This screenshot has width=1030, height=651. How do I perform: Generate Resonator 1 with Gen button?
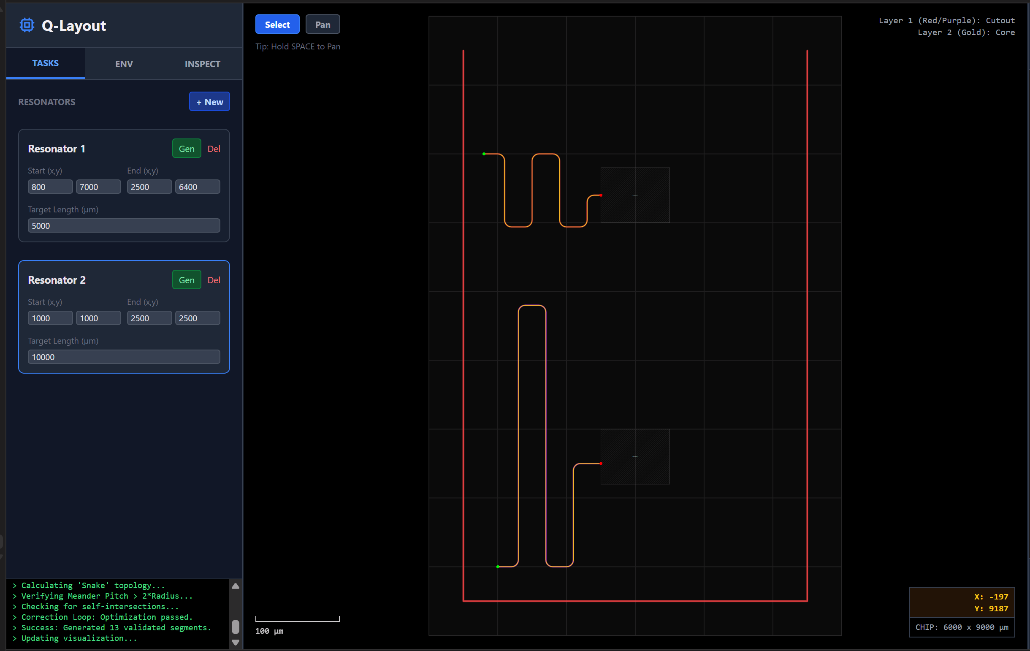pyautogui.click(x=187, y=149)
